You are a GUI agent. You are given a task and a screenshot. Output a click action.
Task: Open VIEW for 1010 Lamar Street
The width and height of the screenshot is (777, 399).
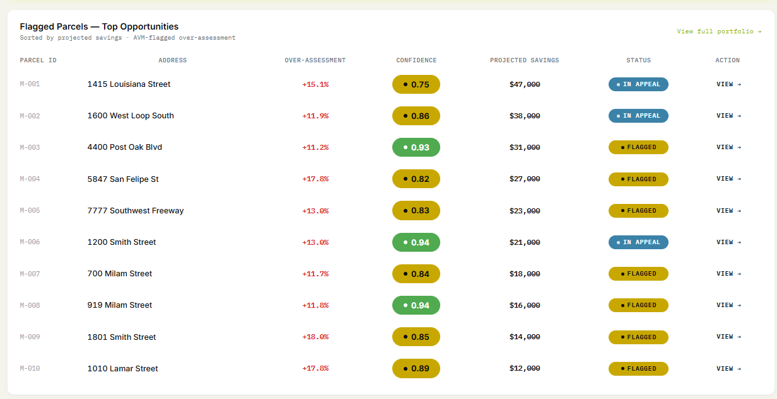tap(728, 369)
